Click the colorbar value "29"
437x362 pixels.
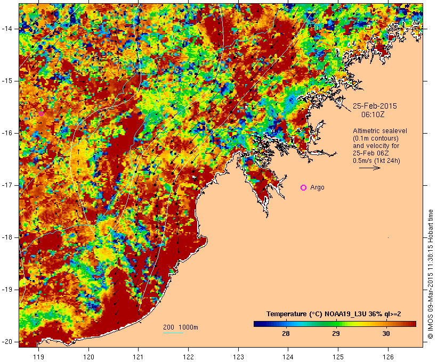pos(336,334)
